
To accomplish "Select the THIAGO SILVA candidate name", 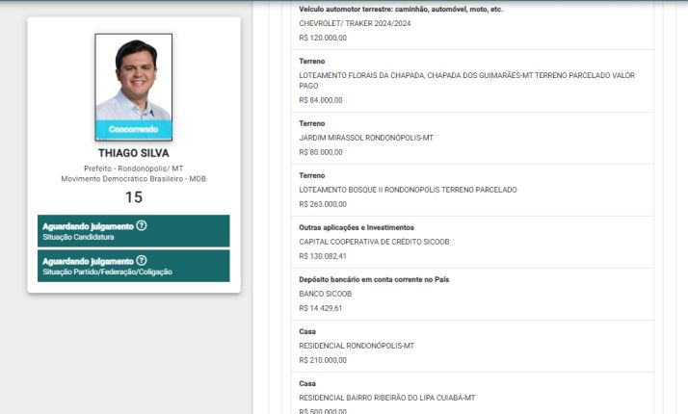I will (x=133, y=153).
